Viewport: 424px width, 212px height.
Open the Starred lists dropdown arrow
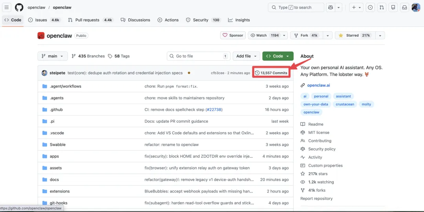tap(380, 36)
